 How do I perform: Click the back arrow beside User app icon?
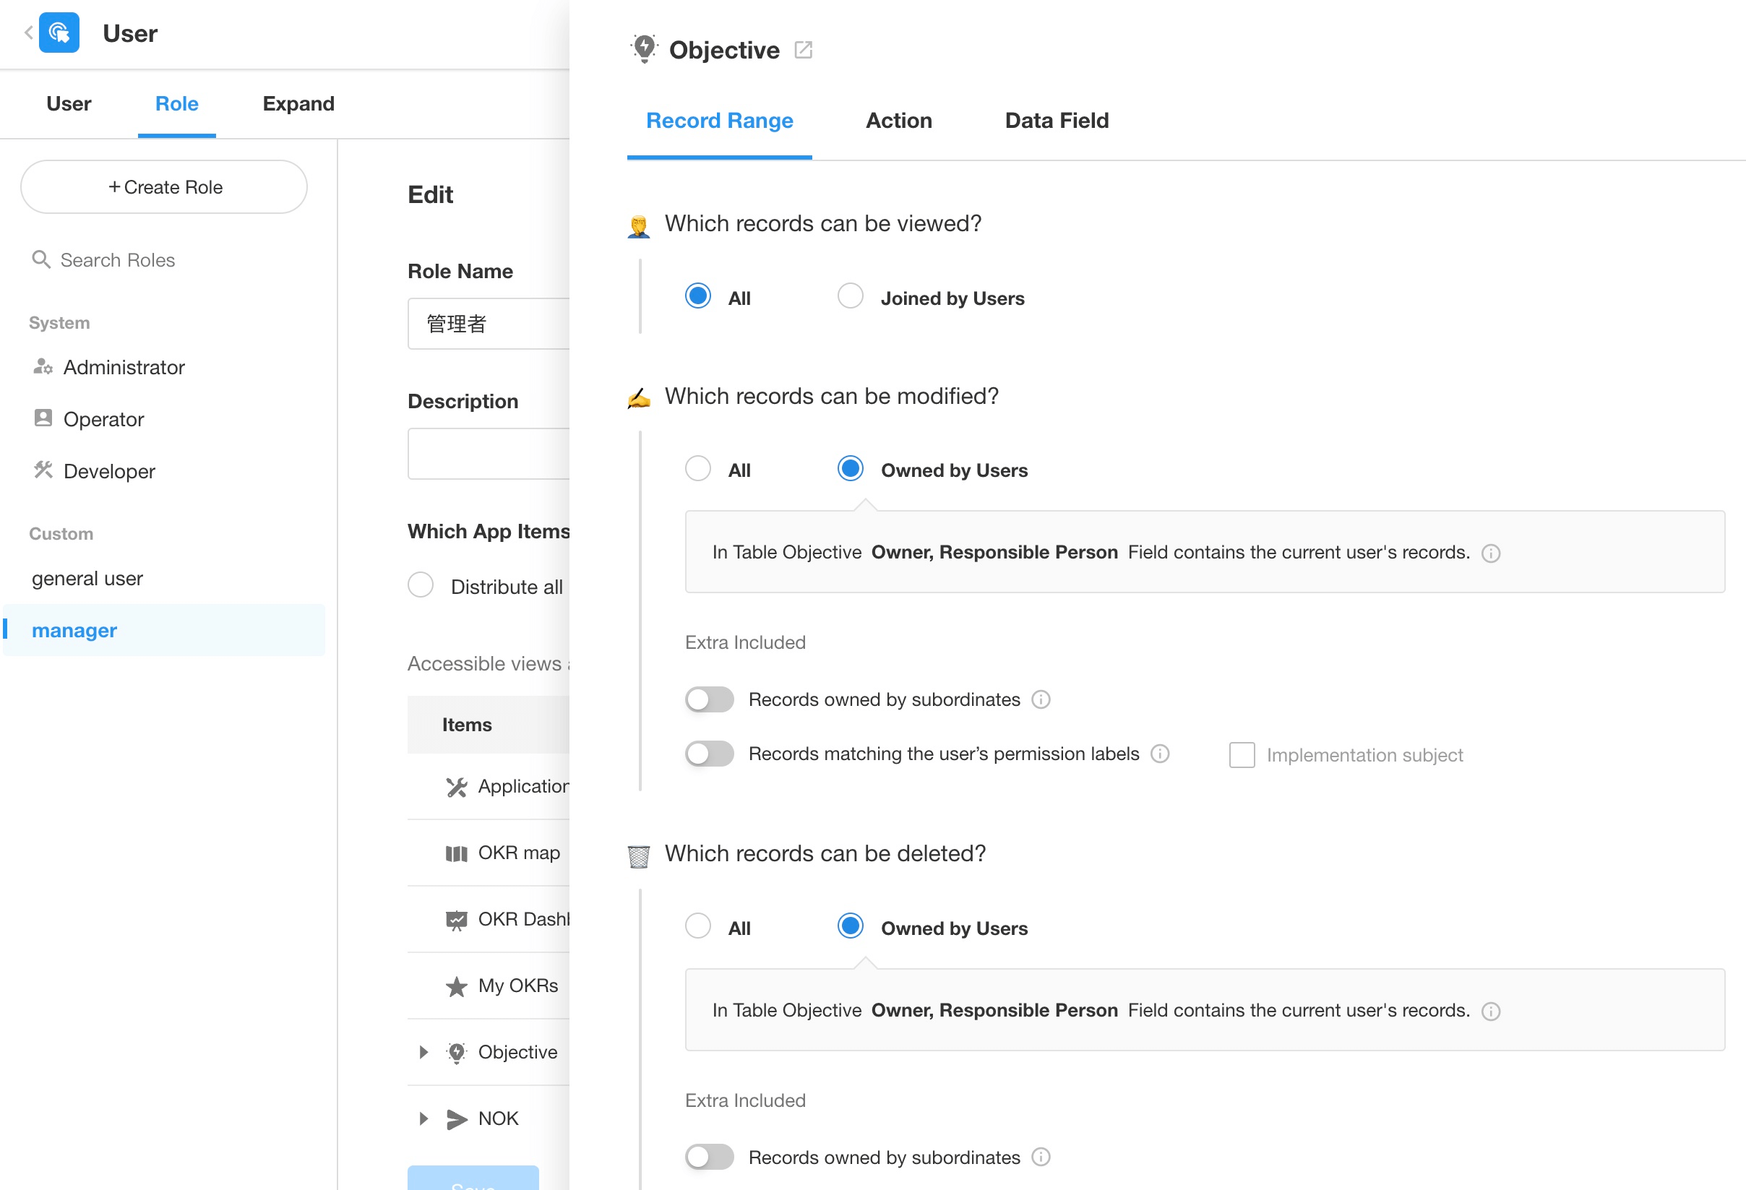29,33
